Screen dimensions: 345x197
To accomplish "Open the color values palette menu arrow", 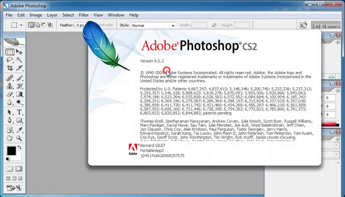I will point(338,90).
